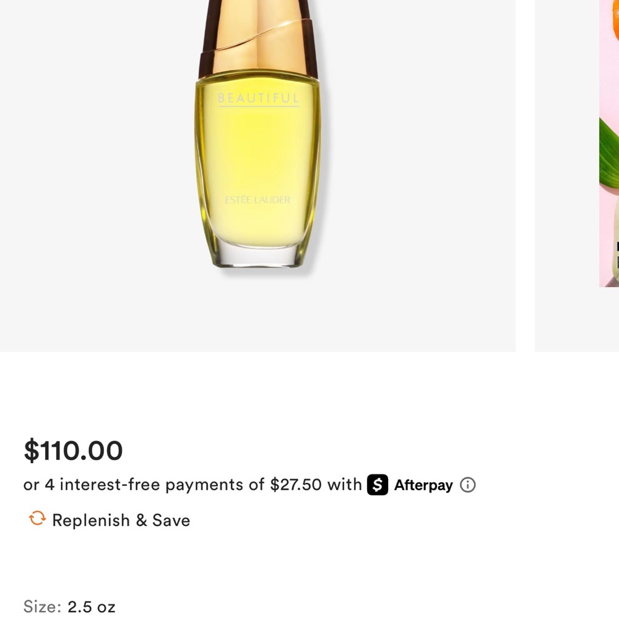Click the black Afterpay payment badge
This screenshot has height=619, width=619.
(x=379, y=485)
